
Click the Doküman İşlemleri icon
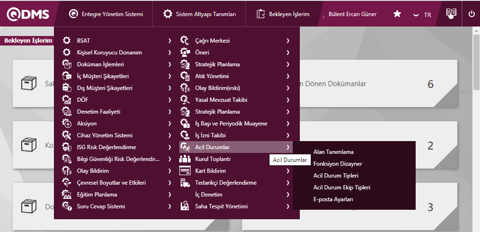click(x=67, y=64)
